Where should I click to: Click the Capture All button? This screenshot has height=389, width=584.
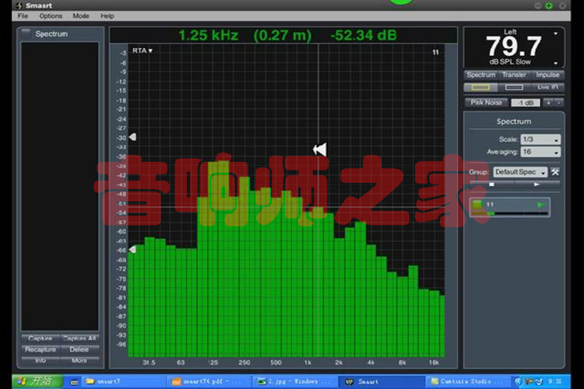79,338
